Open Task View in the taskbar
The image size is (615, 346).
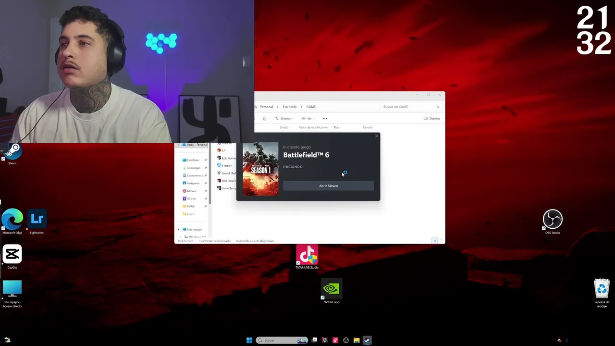(x=314, y=340)
